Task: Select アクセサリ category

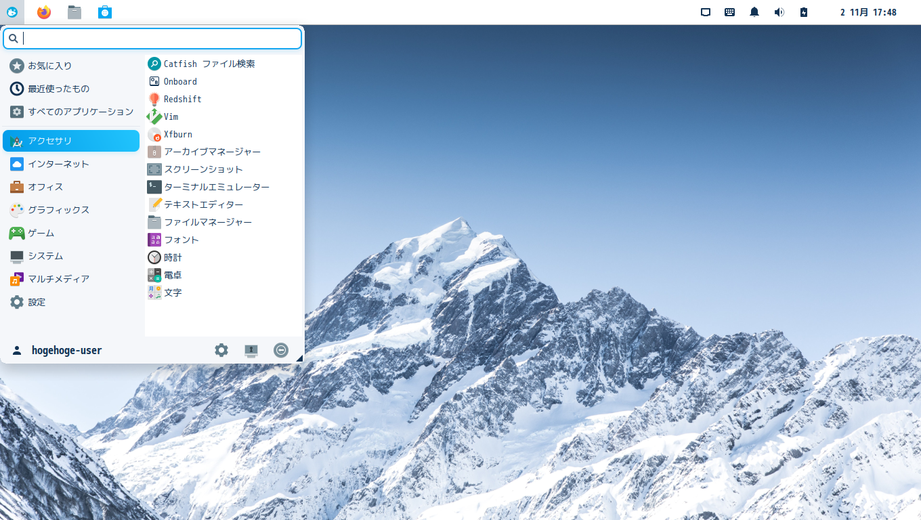Action: 71,141
